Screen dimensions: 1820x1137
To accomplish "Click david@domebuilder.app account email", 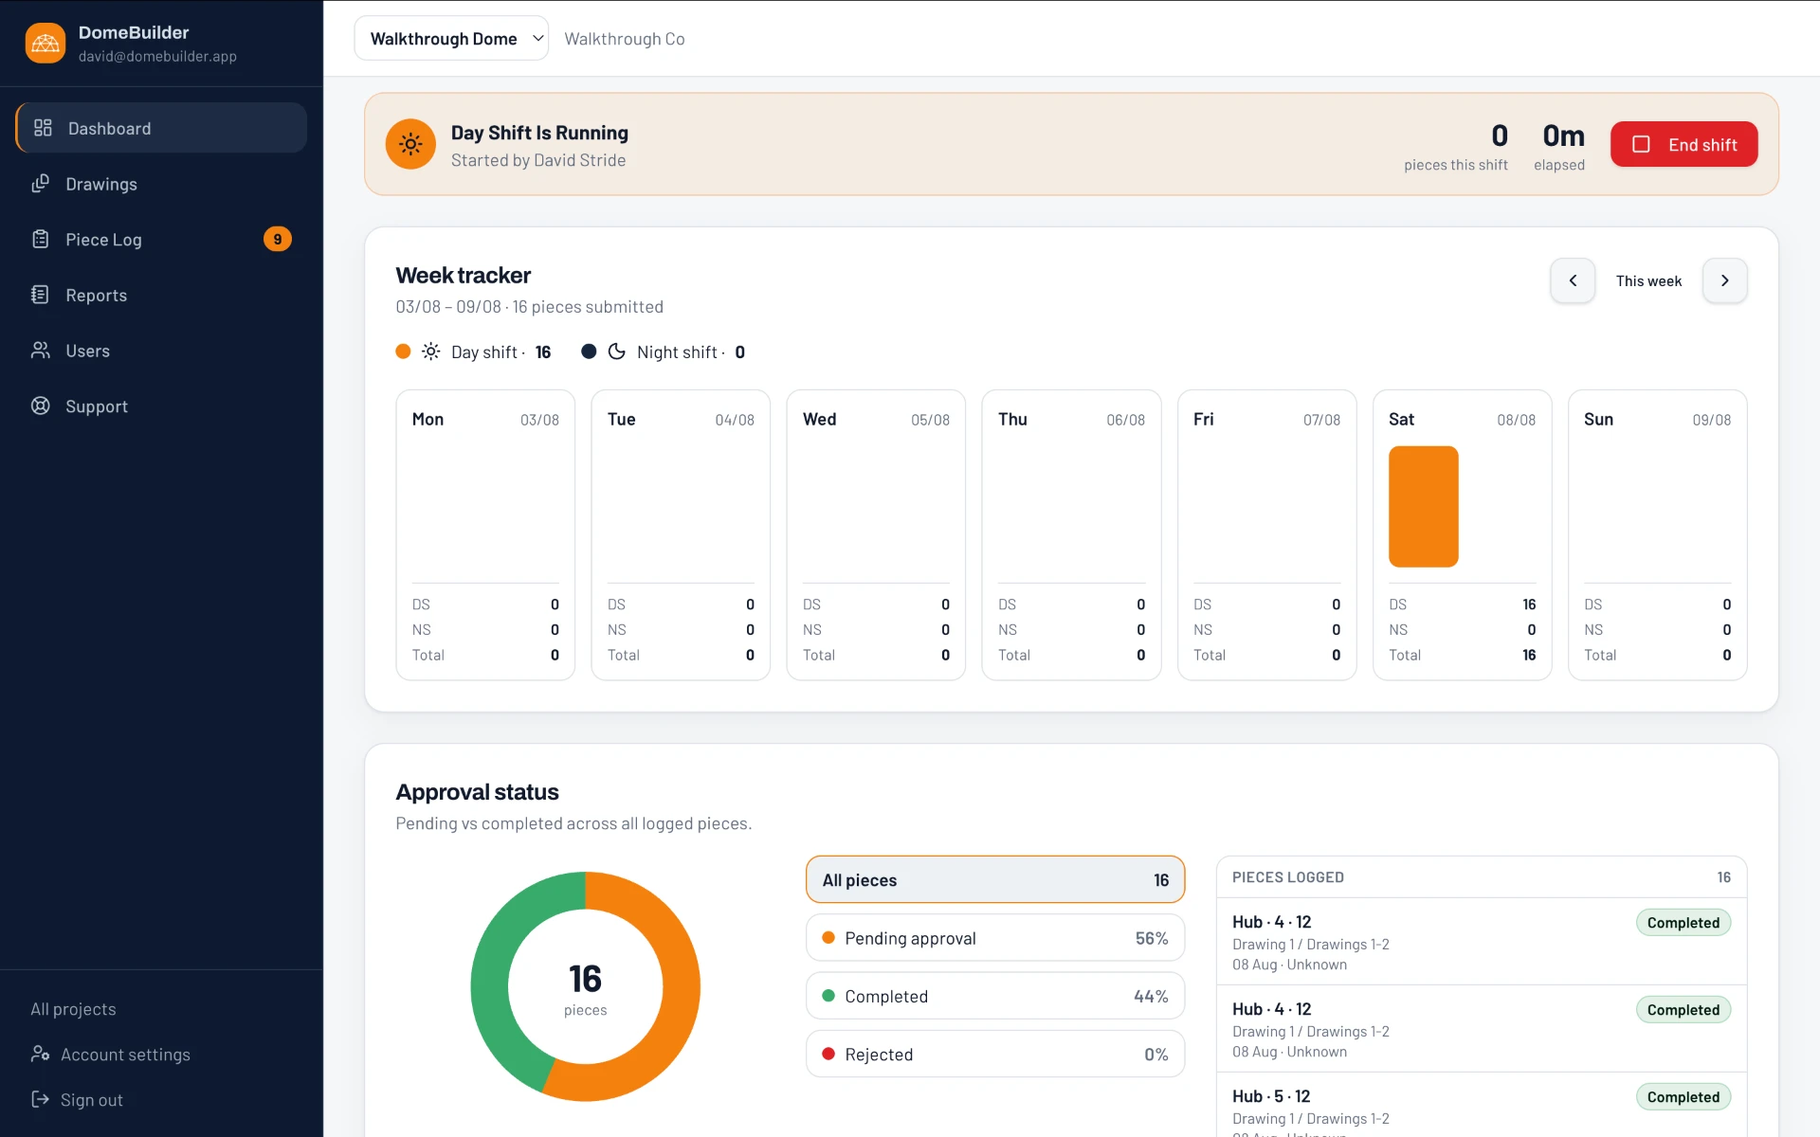I will point(157,56).
